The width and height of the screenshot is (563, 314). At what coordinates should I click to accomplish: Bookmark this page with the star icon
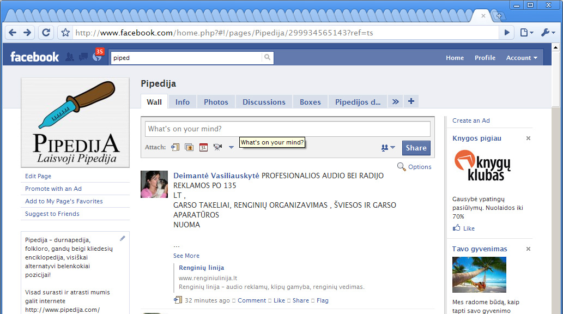[65, 33]
